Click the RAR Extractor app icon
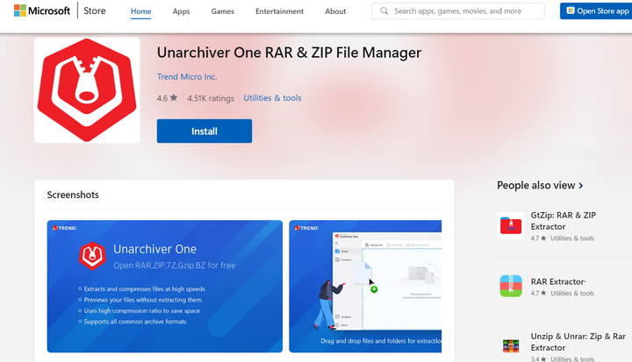Viewport: 632px width, 362px height. coord(511,286)
